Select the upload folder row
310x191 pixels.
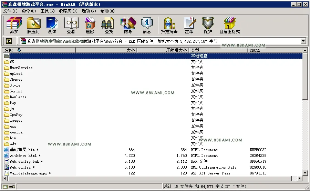click(x=153, y=74)
